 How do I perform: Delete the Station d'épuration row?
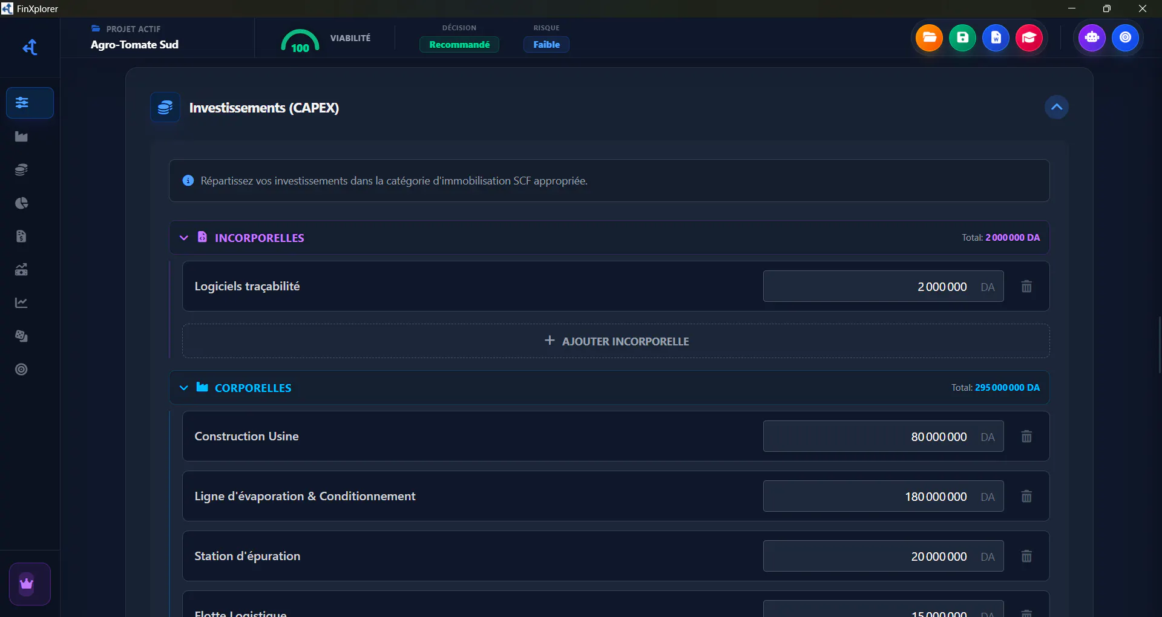pyautogui.click(x=1026, y=557)
